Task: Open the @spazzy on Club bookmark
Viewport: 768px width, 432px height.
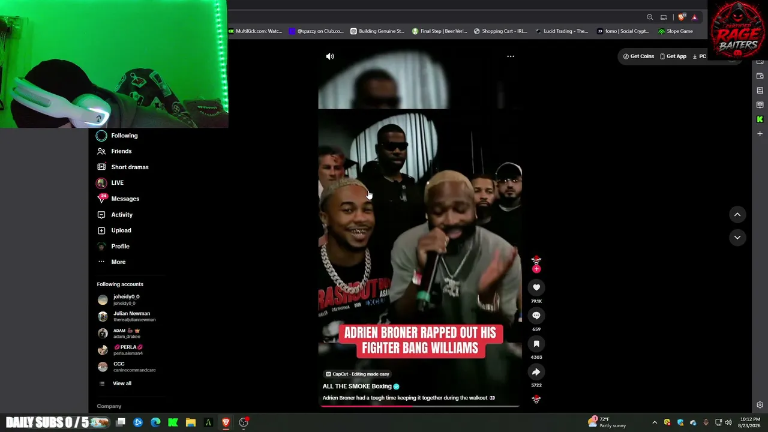Action: pos(316,31)
